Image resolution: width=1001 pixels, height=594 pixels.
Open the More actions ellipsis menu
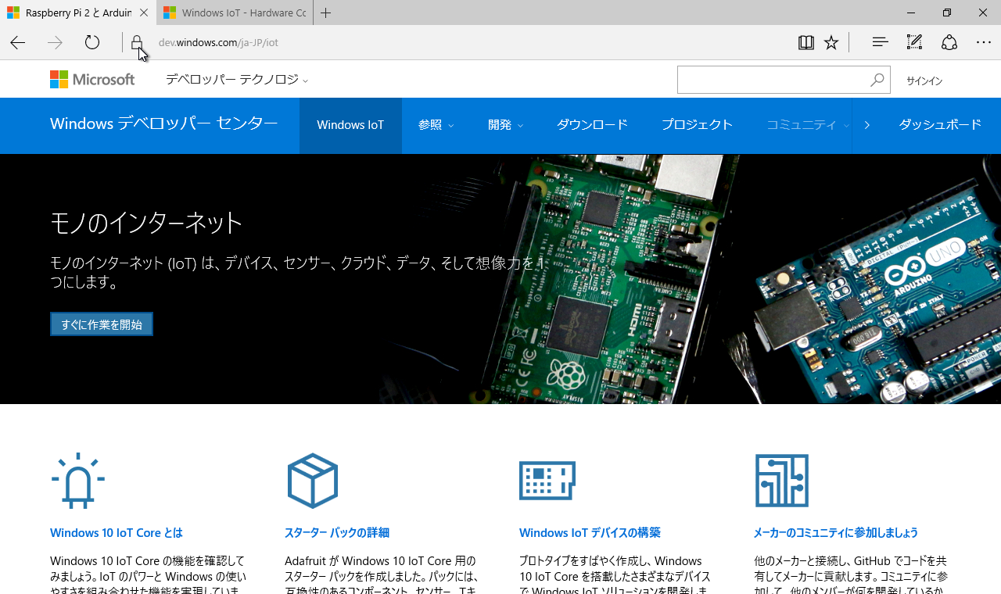coord(983,42)
